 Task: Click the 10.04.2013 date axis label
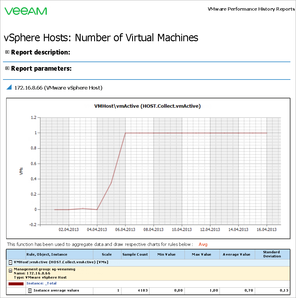(182, 230)
